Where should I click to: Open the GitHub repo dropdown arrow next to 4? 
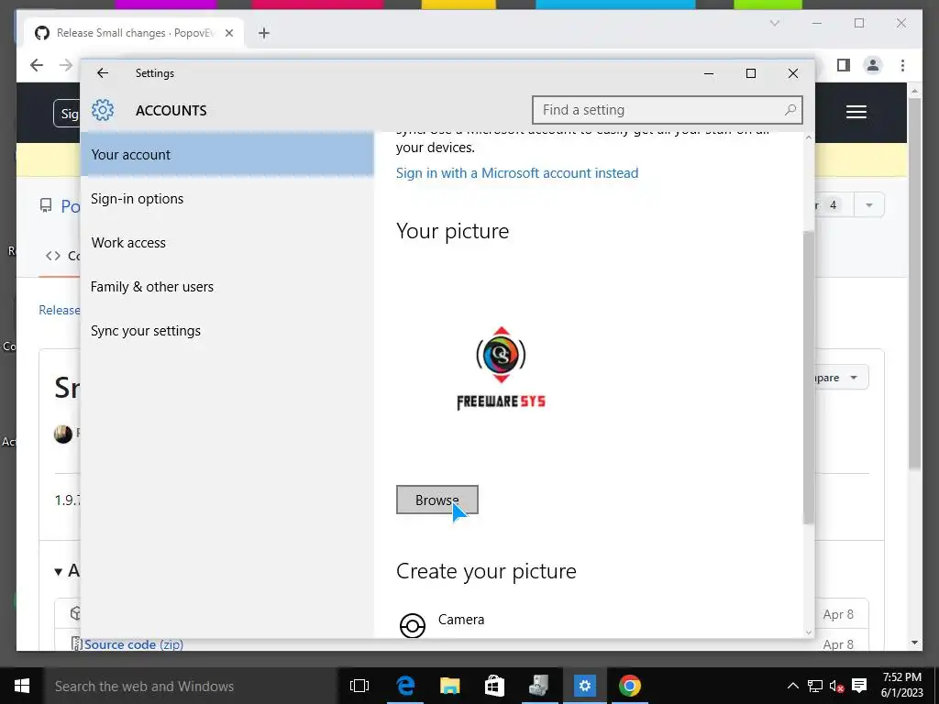click(x=869, y=205)
